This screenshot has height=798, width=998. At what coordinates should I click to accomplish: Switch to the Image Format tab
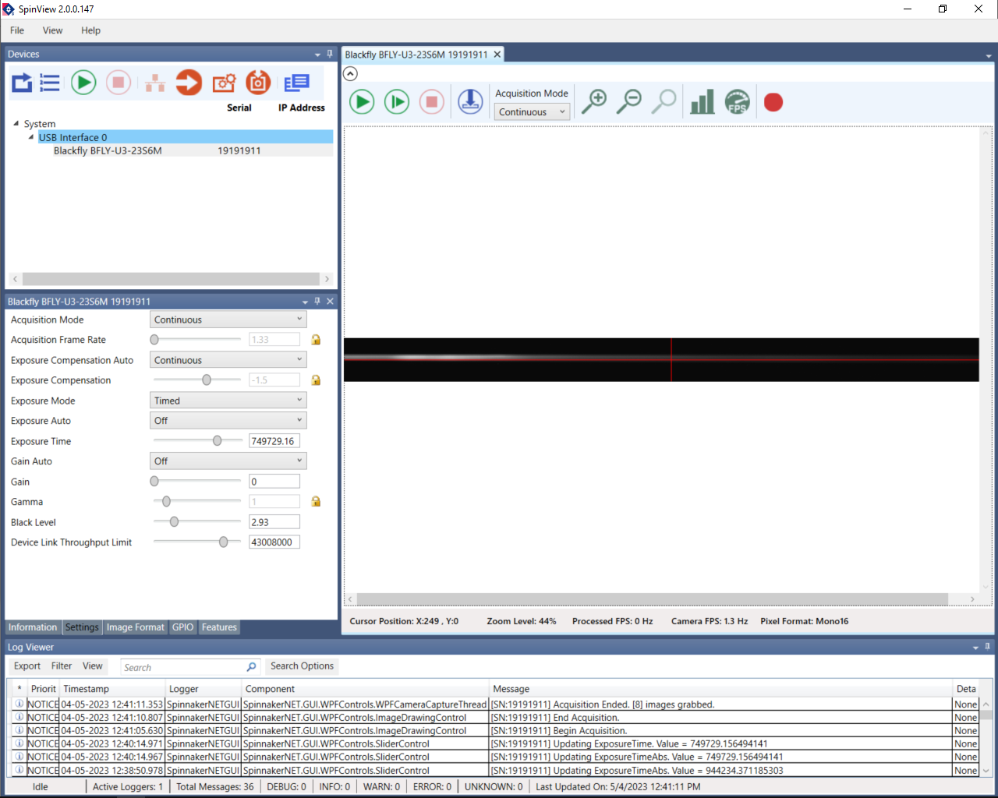click(135, 627)
